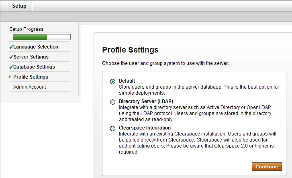Go to Language Selection step
292x178 pixels.
[36, 47]
